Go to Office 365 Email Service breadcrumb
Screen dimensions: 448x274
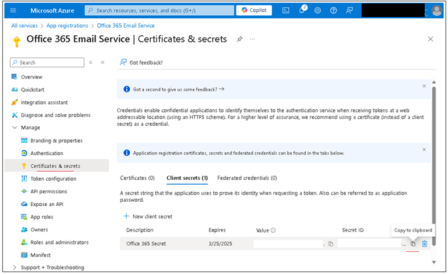pyautogui.click(x=126, y=26)
